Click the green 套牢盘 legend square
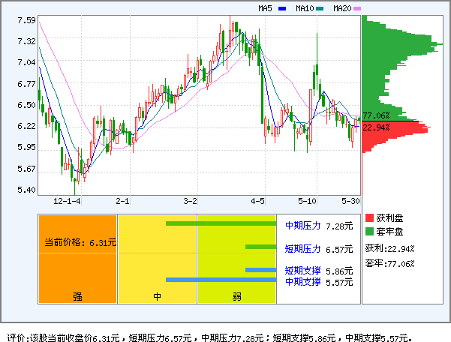 pos(368,231)
